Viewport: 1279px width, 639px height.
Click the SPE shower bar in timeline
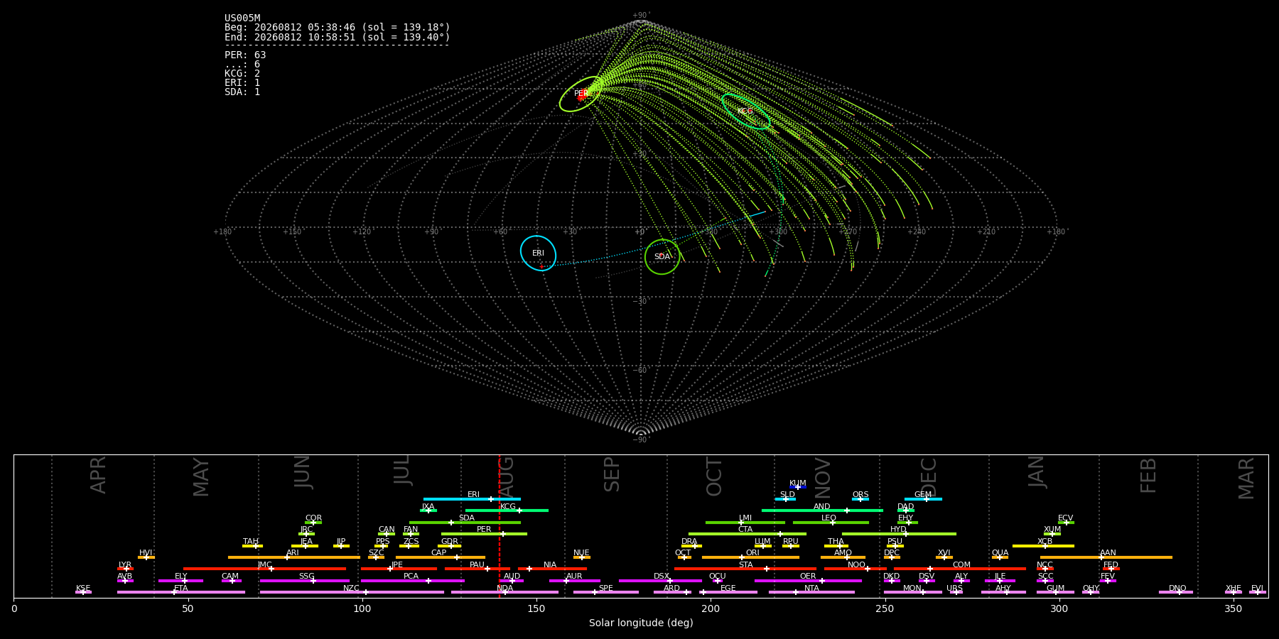[x=606, y=592]
